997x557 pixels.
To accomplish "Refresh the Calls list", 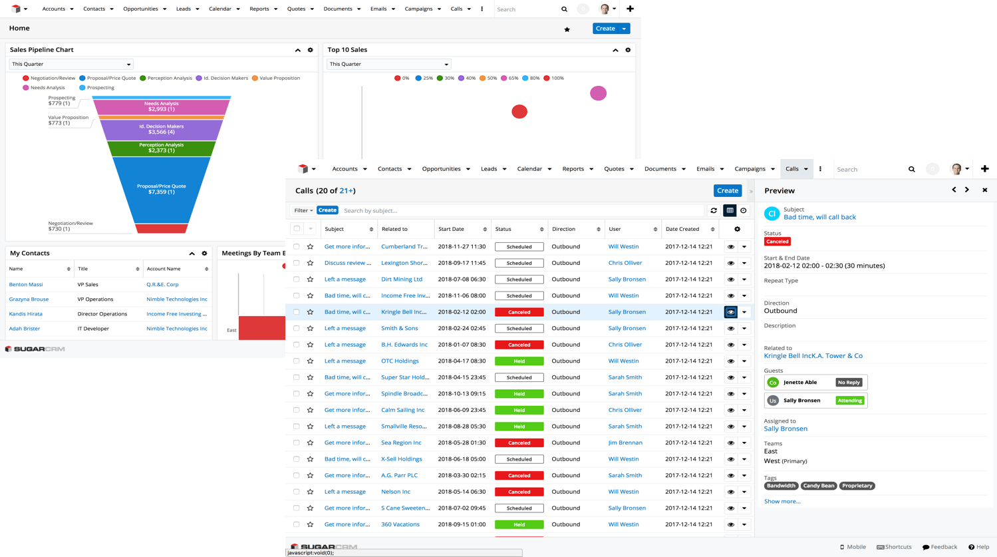I will pyautogui.click(x=714, y=211).
